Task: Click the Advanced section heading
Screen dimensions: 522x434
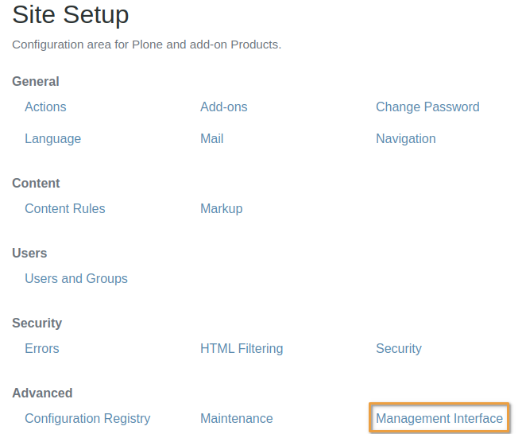Action: 42,393
